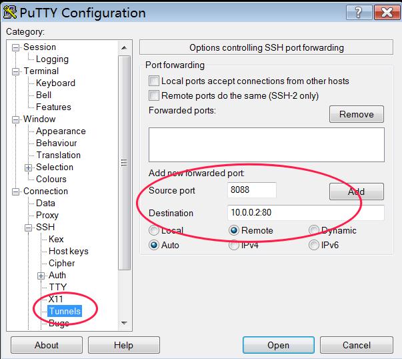Select the Tunnels category
This screenshot has width=402, height=359.
(65, 311)
